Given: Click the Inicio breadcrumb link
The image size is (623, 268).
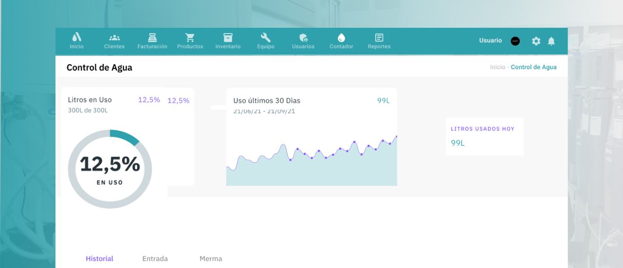Looking at the screenshot, I should point(497,67).
